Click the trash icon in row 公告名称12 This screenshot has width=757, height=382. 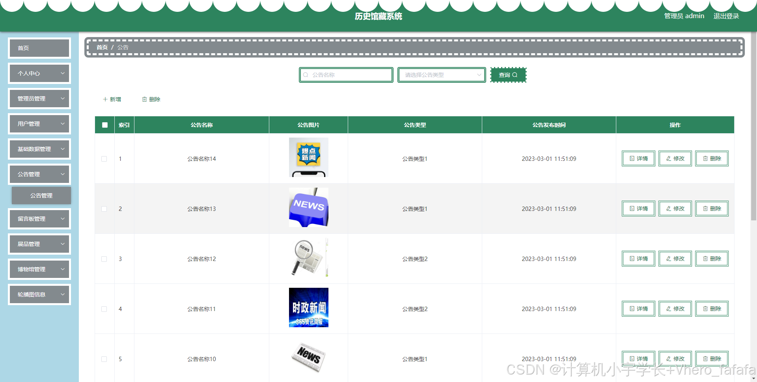pos(705,259)
